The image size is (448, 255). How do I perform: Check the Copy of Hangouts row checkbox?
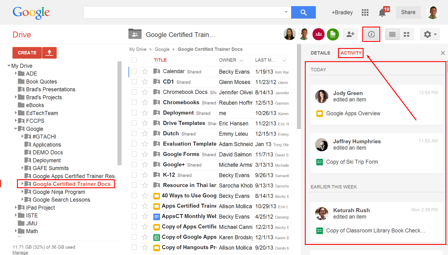click(x=134, y=248)
